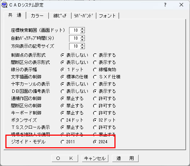190x166 pixels.
Task: Open the 線ピッチ tab
Action: (60, 16)
